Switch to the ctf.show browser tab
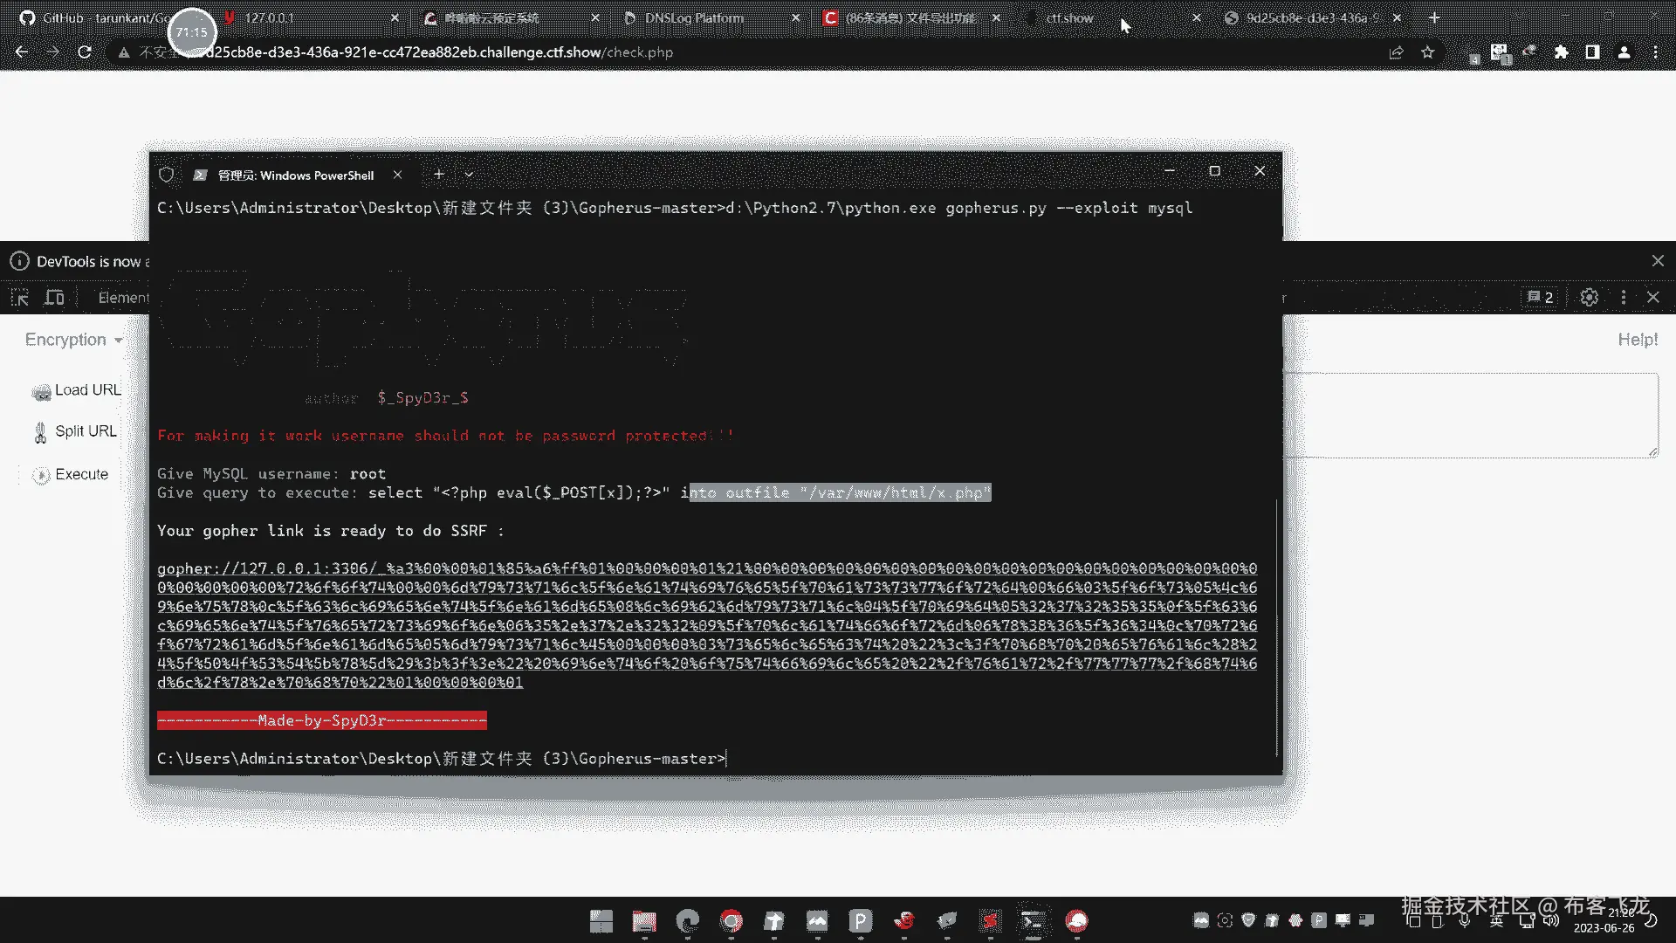The width and height of the screenshot is (1676, 943). [1069, 17]
